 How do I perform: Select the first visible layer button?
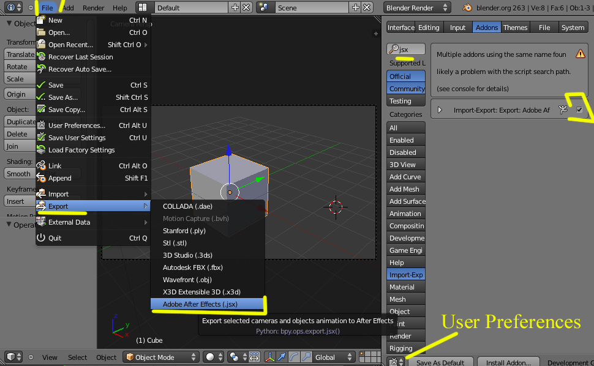pos(361,354)
